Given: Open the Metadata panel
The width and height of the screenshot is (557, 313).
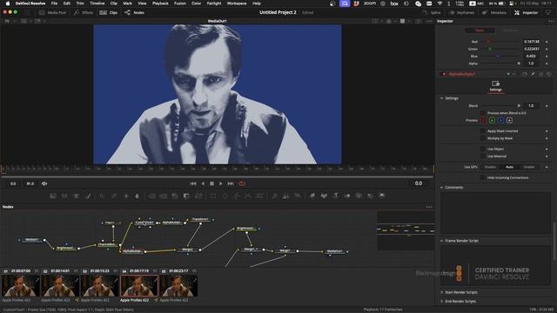Looking at the screenshot, I should [x=494, y=12].
